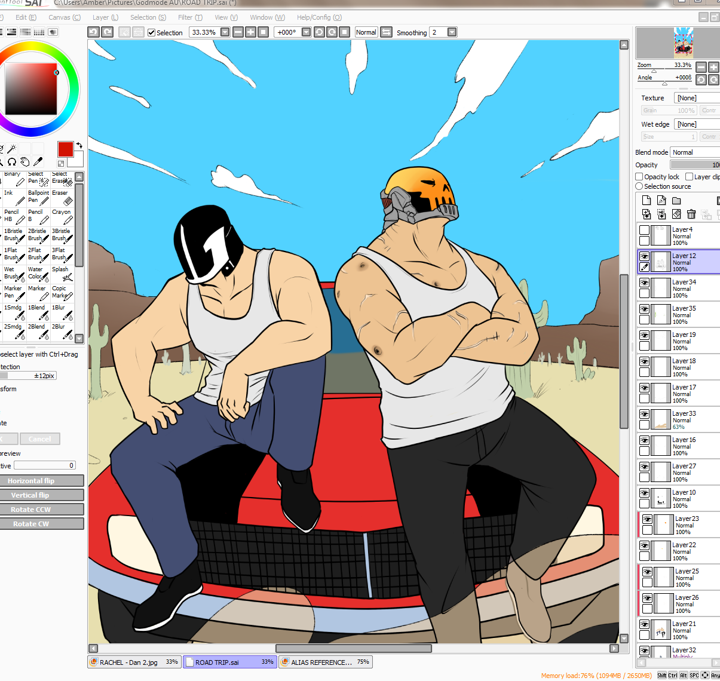Open the Blend mode dropdown
720x681 pixels.
[694, 152]
